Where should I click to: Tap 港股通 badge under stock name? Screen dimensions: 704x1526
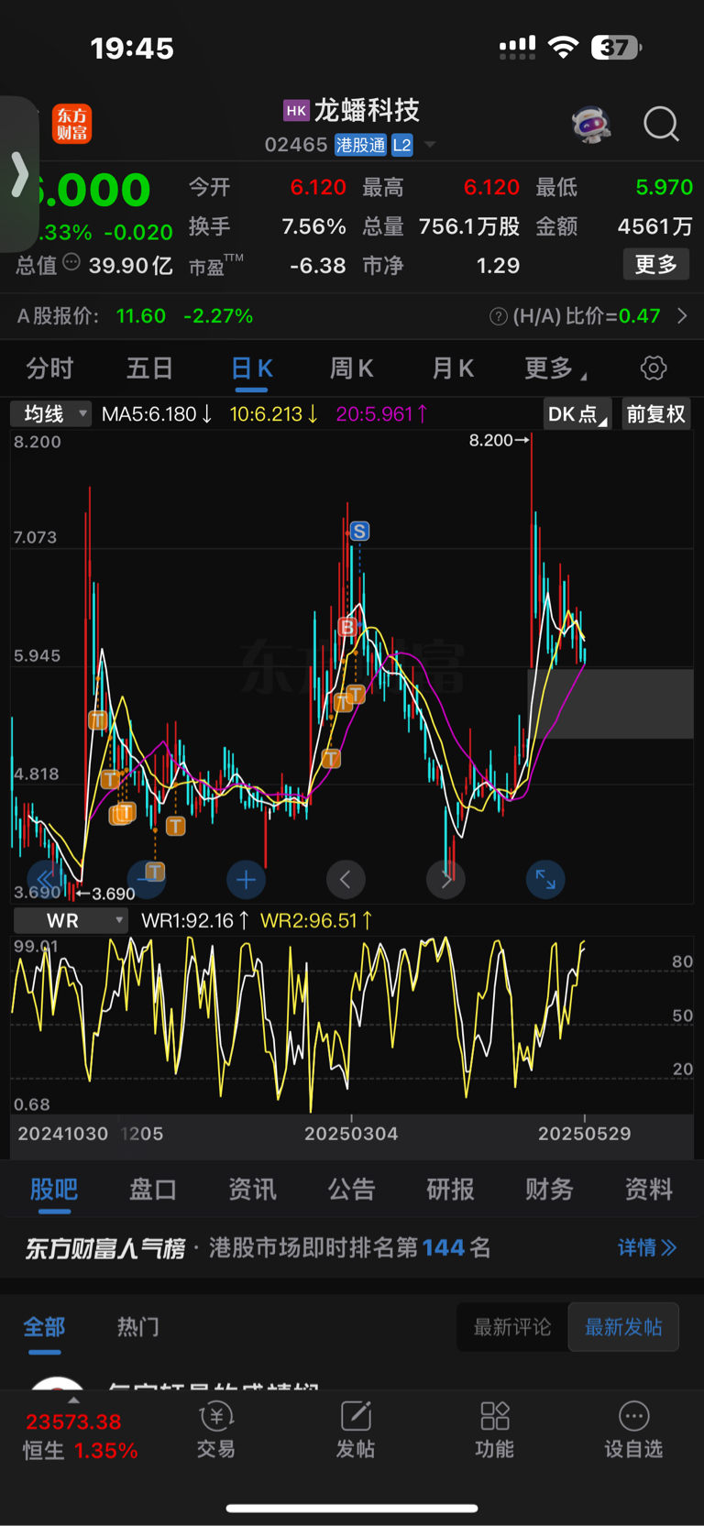point(360,145)
